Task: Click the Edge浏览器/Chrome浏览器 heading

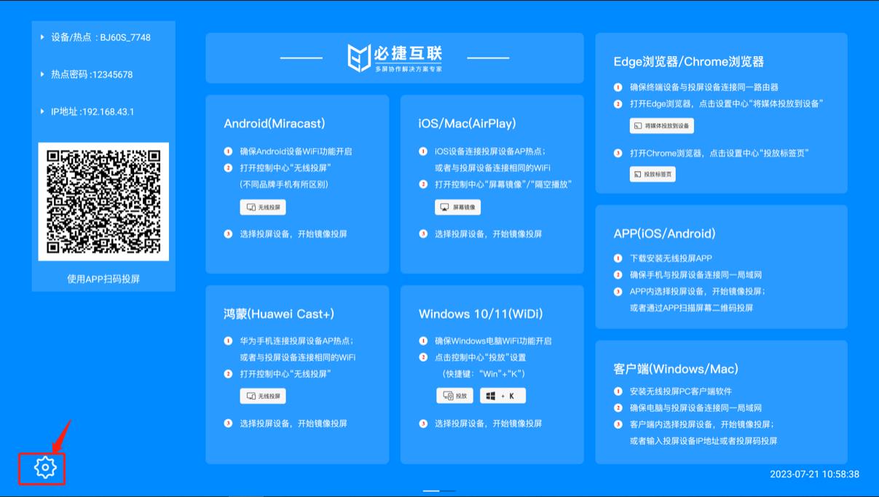Action: 689,62
